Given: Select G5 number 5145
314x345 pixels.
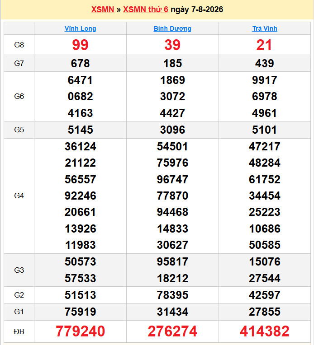Looking at the screenshot, I should click(80, 130).
